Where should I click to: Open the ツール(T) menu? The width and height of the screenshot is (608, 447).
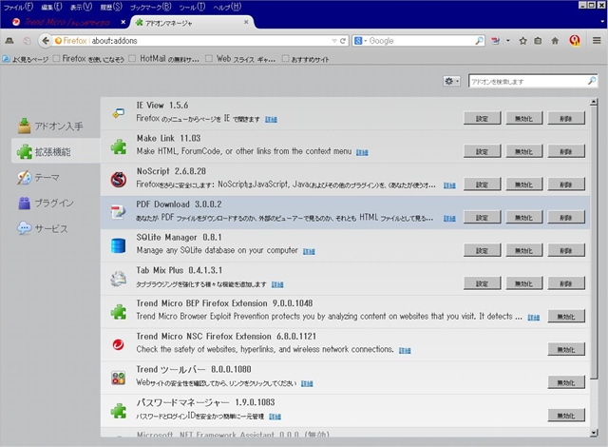point(192,7)
